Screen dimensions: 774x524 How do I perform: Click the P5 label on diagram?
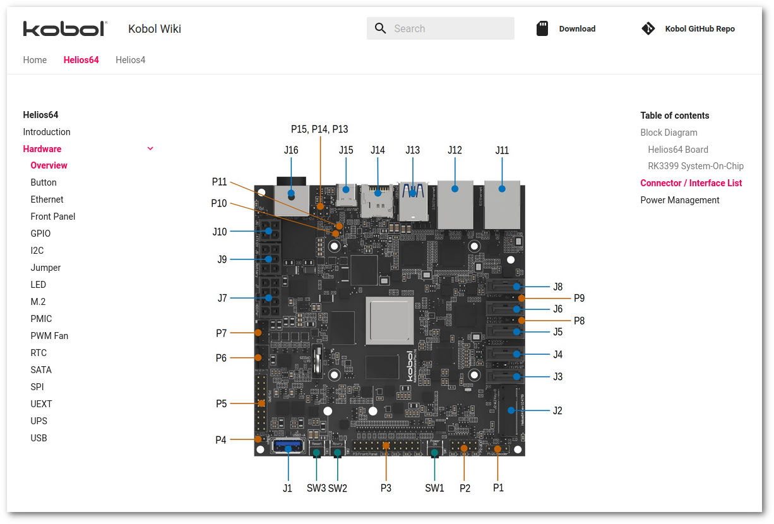[221, 403]
